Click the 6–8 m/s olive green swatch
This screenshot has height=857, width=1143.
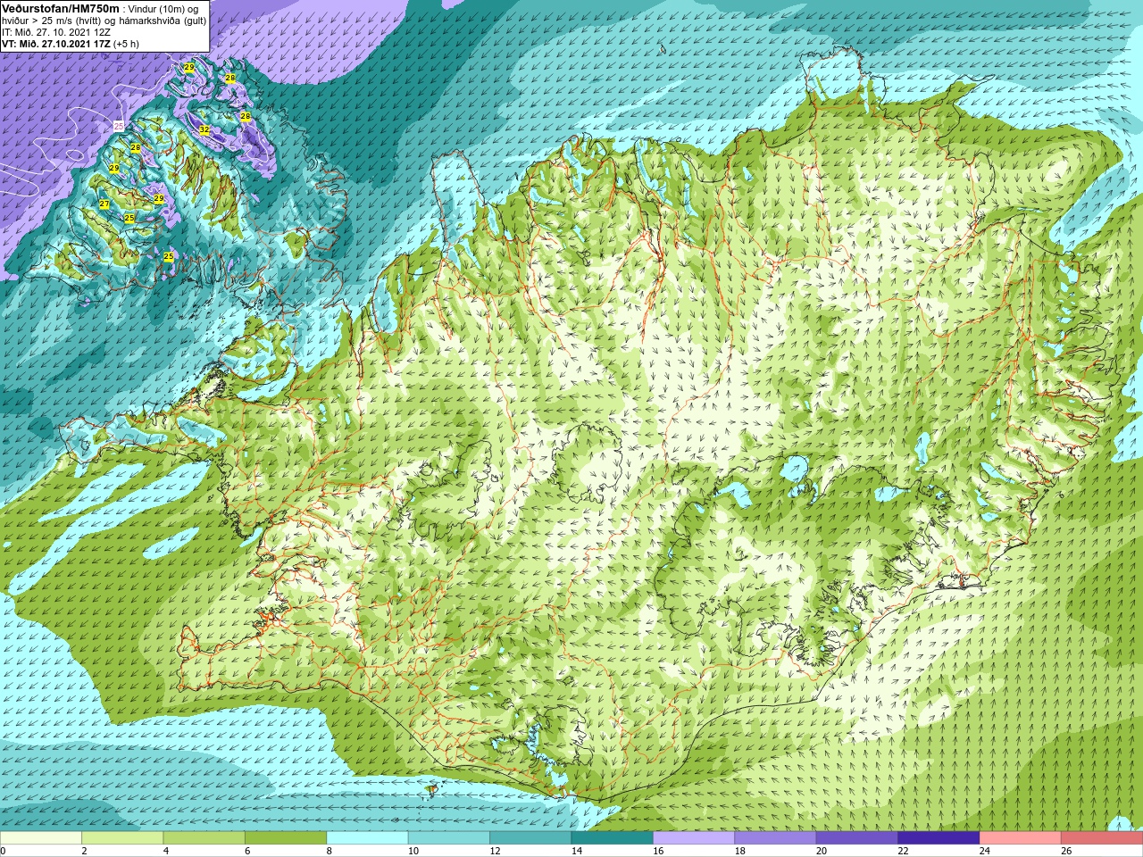tap(286, 837)
